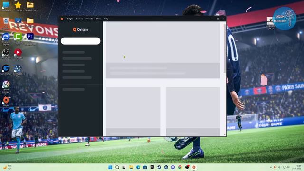
Task: Open GameRanger desktop shortcut
Action: [x=6, y=70]
